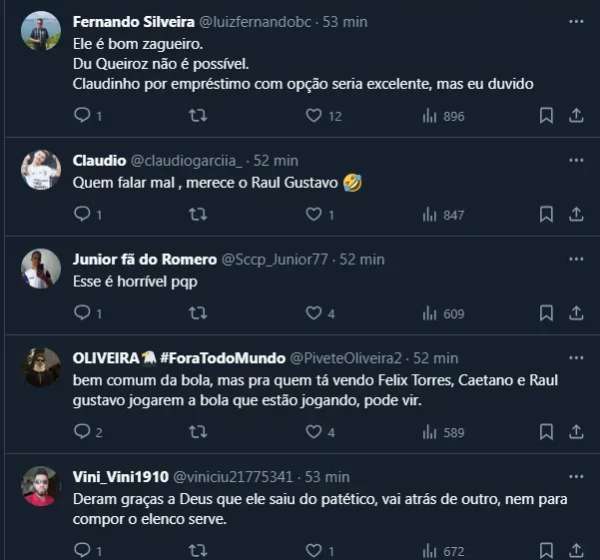View analytics showing 847 views
The image size is (600, 560).
[443, 214]
